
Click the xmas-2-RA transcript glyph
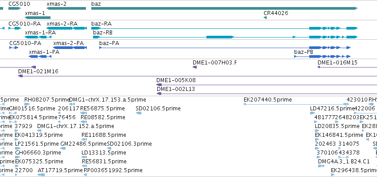click(66, 28)
